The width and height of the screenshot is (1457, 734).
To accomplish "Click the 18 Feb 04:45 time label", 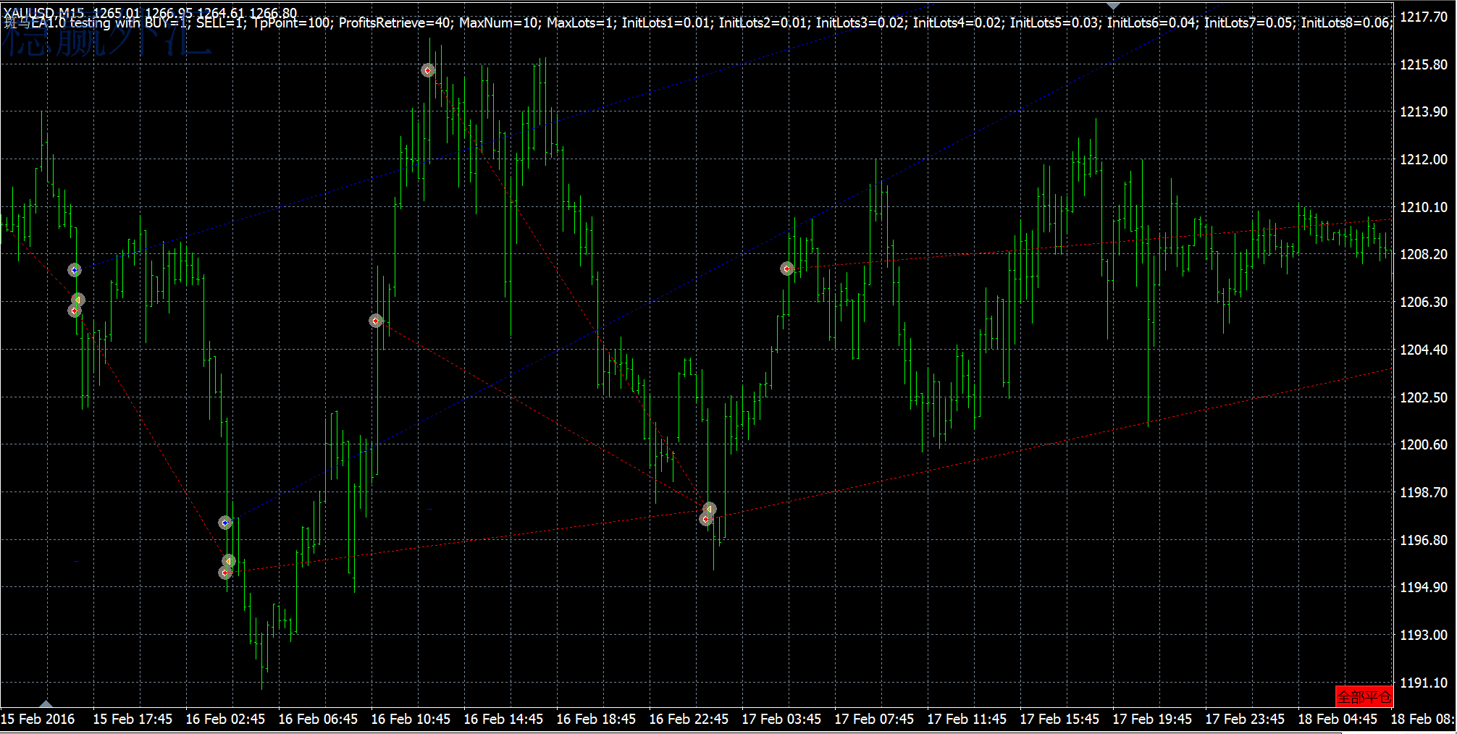I will 1338,719.
